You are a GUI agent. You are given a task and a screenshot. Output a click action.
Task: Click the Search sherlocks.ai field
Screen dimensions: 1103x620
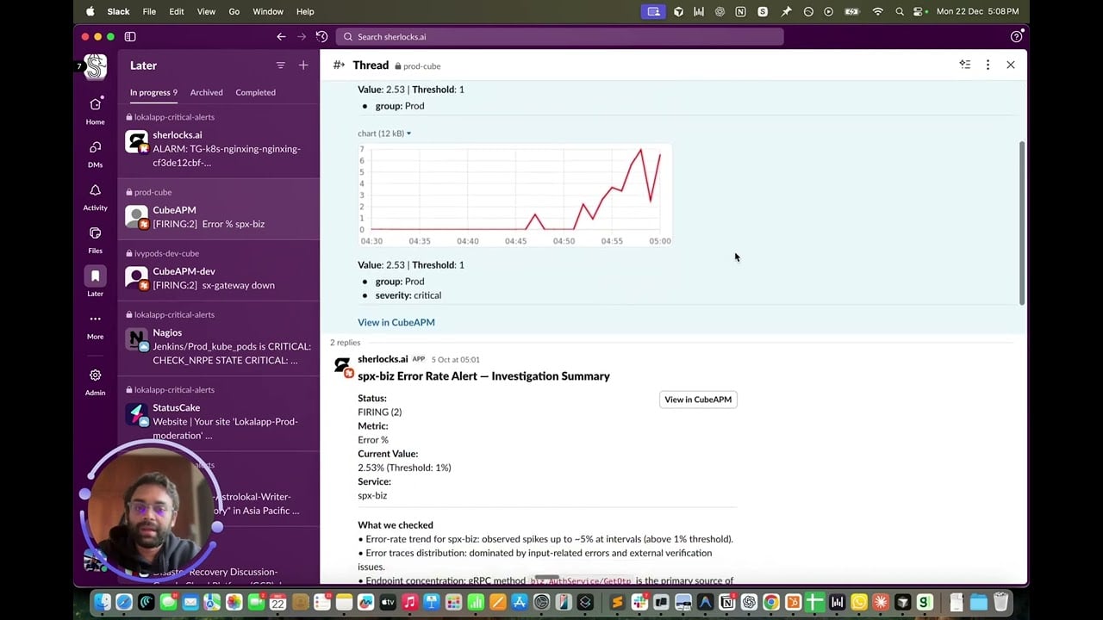[x=560, y=36]
